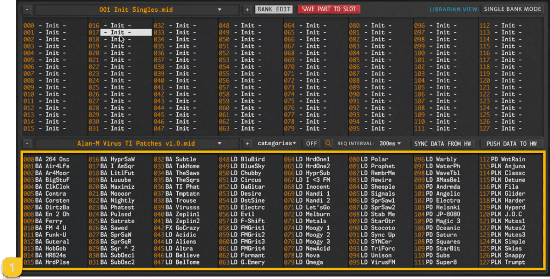Click the BANK EDIT button
Image resolution: width=550 pixels, height=279 pixels.
point(273,10)
